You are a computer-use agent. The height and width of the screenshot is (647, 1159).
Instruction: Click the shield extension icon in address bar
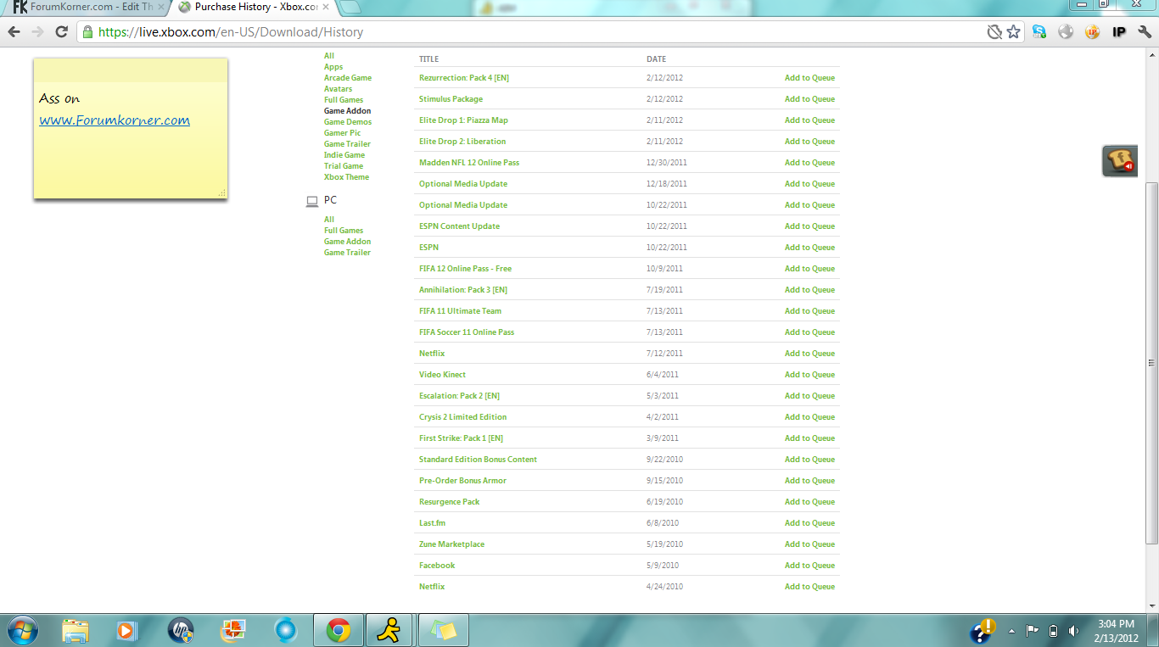994,32
